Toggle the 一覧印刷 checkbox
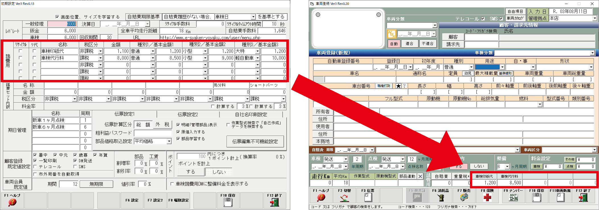The height and width of the screenshot is (210, 599). pyautogui.click(x=35, y=161)
